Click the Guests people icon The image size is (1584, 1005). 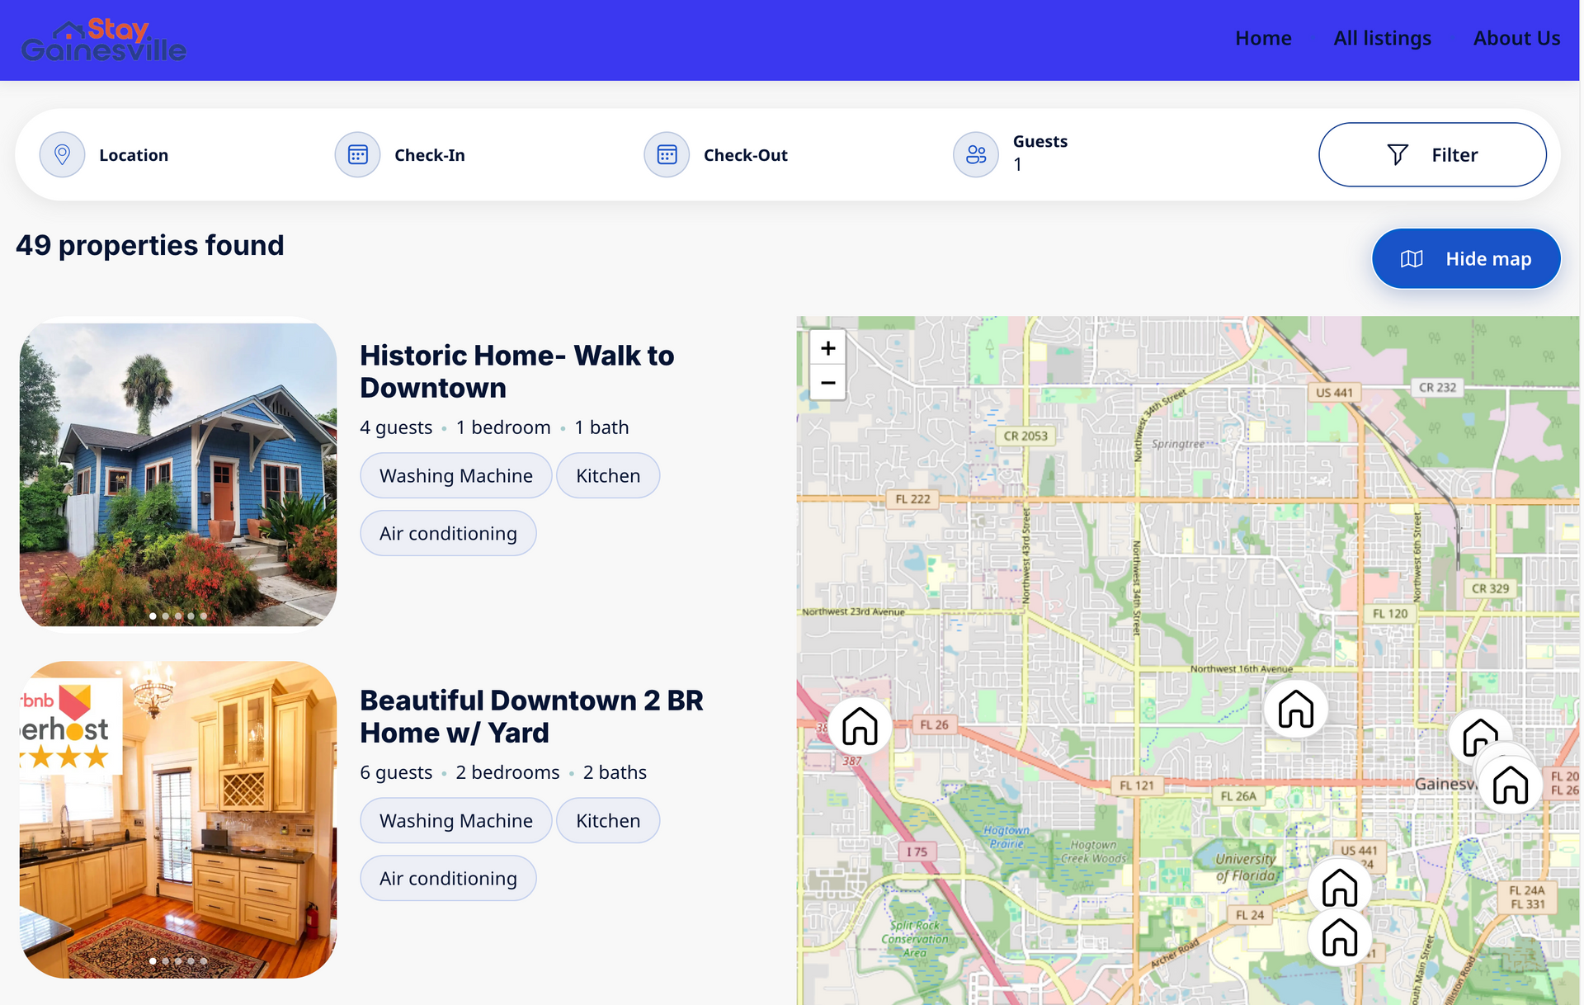[x=976, y=154]
